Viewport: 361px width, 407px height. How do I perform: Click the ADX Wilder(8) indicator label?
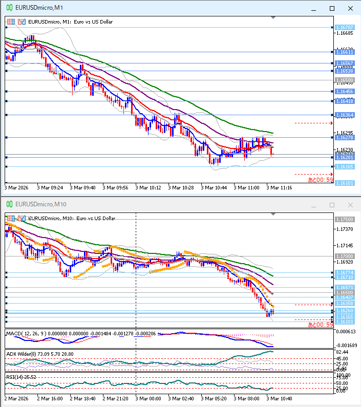coord(20,353)
